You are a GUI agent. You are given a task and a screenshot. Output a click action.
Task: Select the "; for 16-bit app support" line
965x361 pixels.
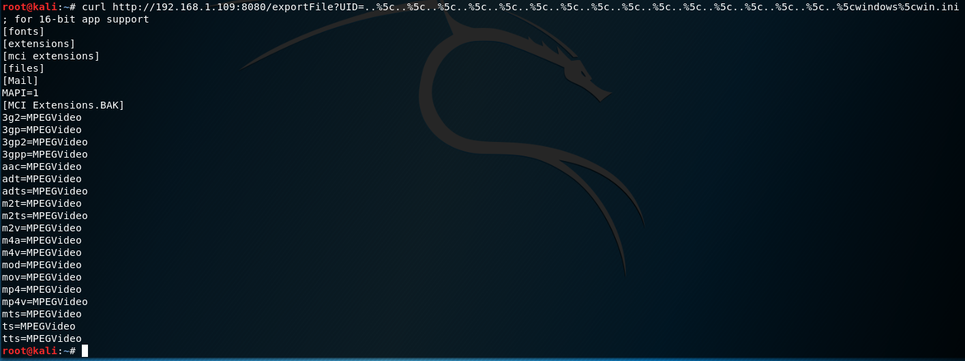click(x=76, y=19)
